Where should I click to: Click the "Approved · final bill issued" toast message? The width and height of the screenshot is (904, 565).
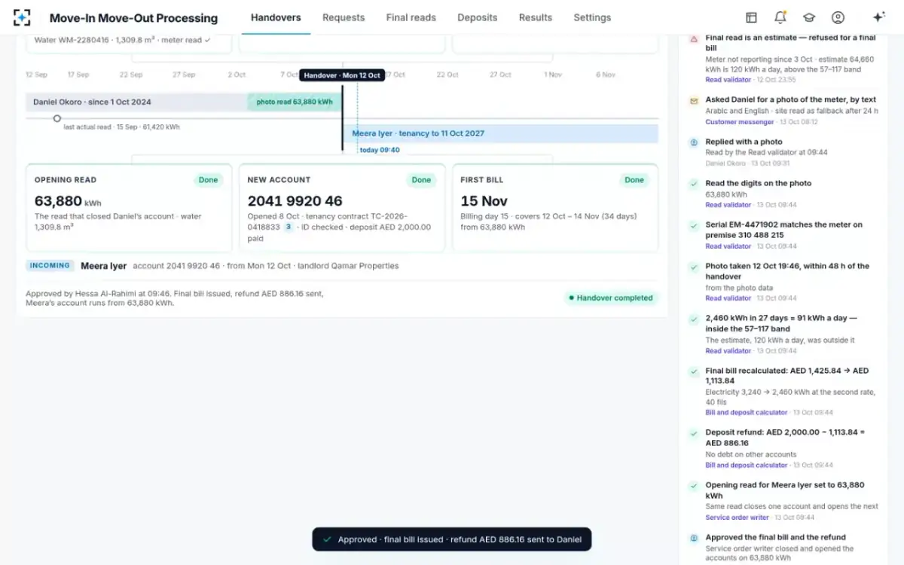(x=452, y=539)
